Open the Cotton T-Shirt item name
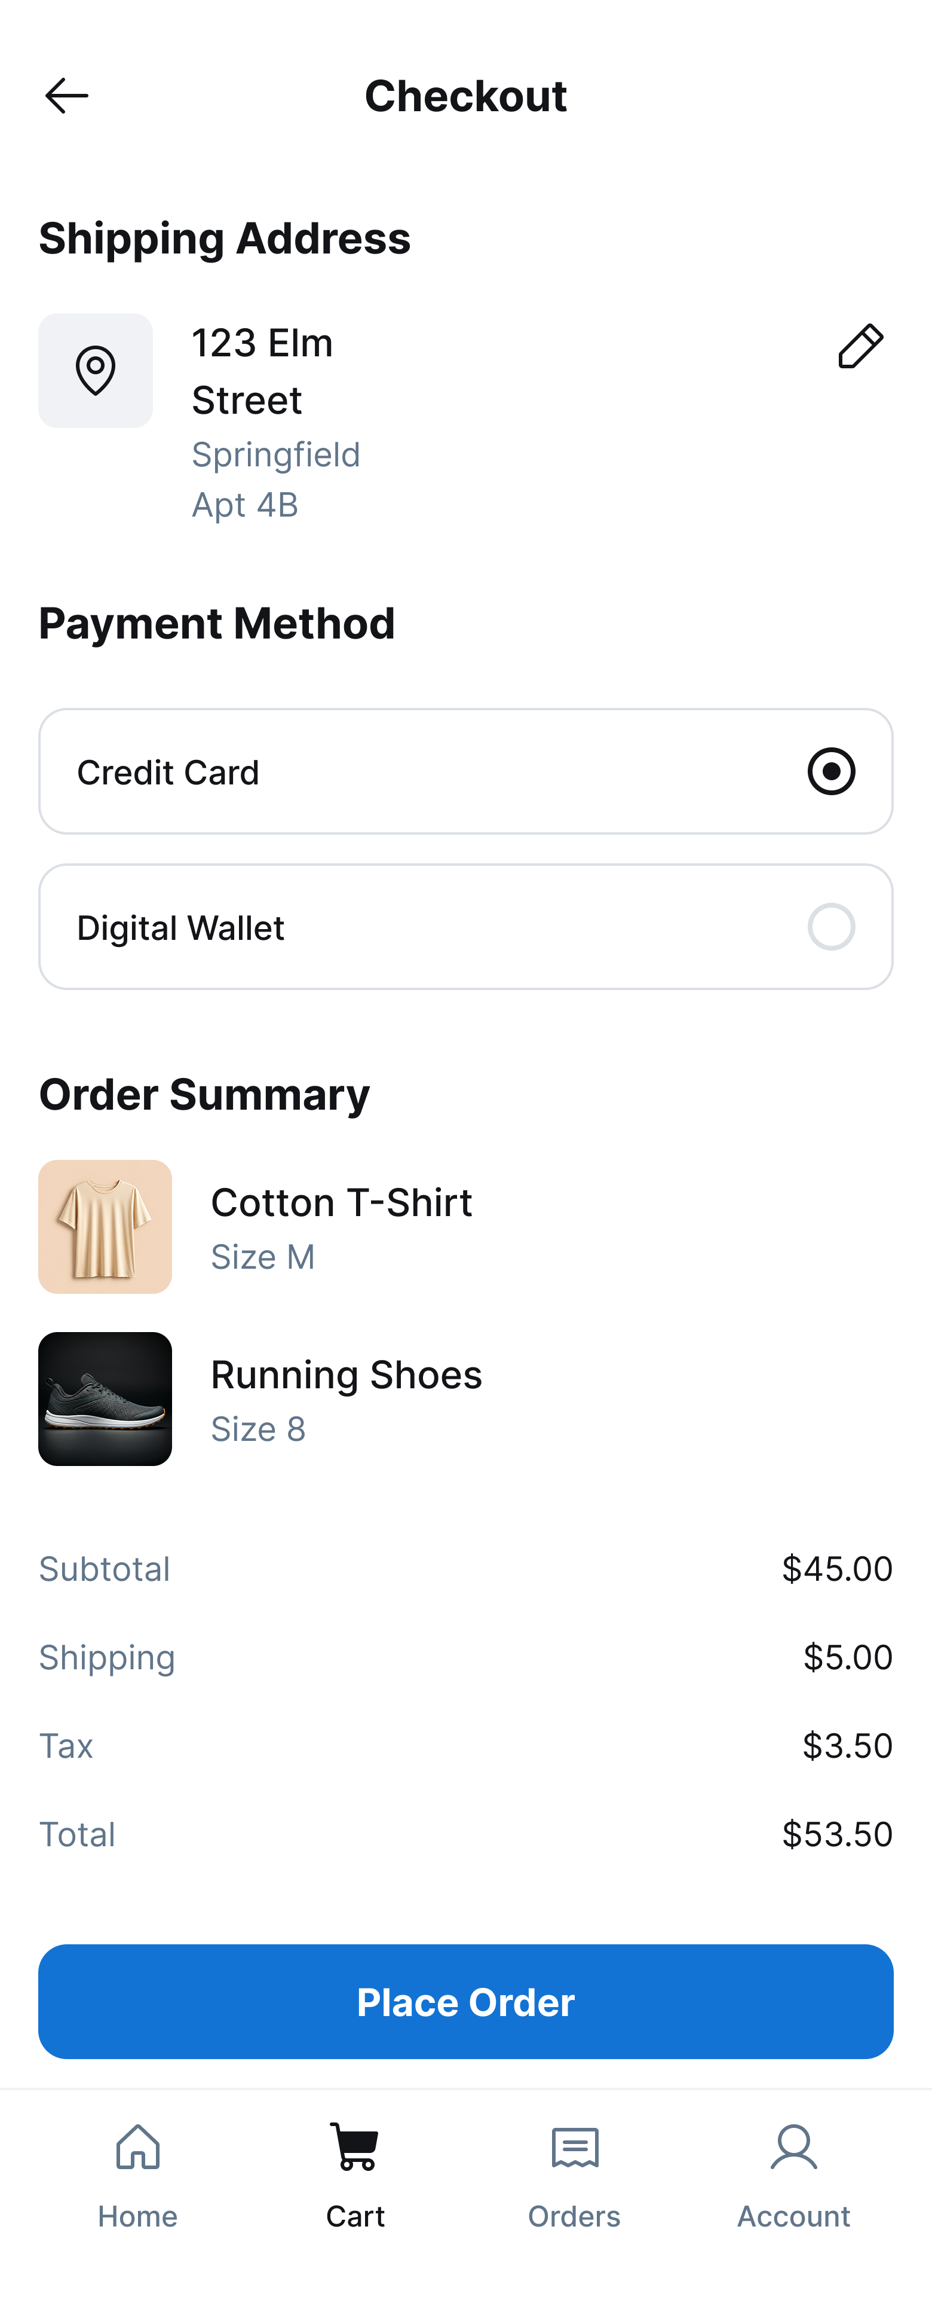932x2315 pixels. coord(341,1202)
